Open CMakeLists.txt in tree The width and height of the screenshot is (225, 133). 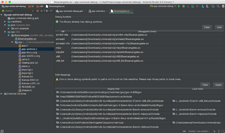pyautogui.click(x=28, y=63)
